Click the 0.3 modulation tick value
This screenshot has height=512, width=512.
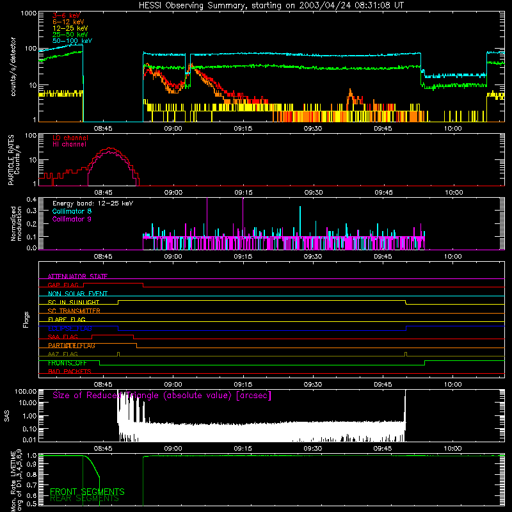tap(31, 211)
